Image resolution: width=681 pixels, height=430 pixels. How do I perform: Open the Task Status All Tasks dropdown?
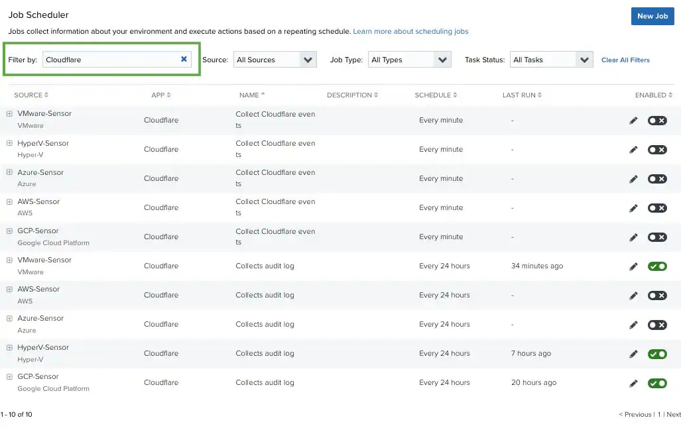551,60
